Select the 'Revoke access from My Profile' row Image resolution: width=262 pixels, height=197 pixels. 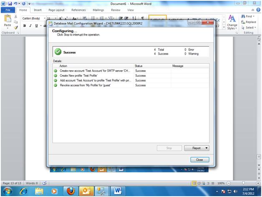[131, 85]
